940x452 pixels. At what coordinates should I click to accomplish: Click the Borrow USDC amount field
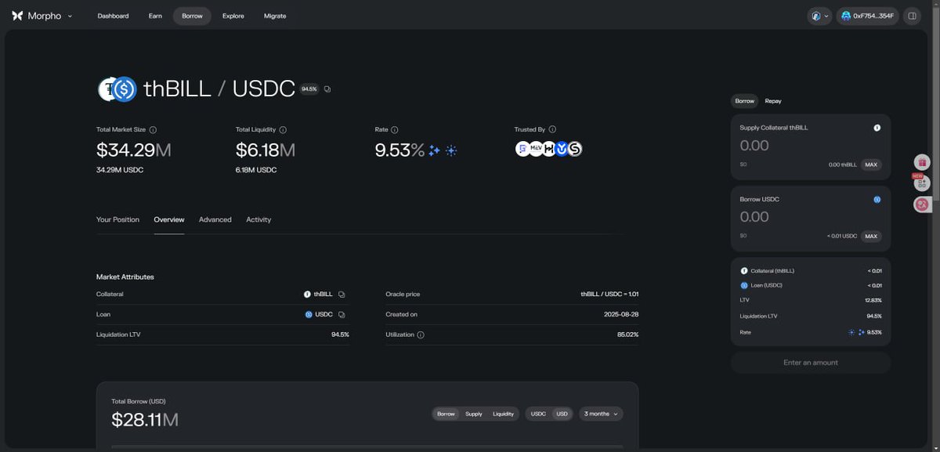[x=811, y=217]
